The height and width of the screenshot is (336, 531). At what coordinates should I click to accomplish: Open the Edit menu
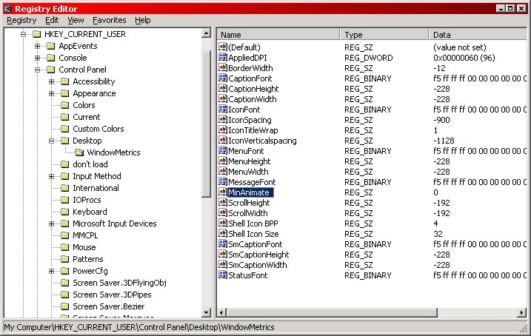pyautogui.click(x=52, y=20)
